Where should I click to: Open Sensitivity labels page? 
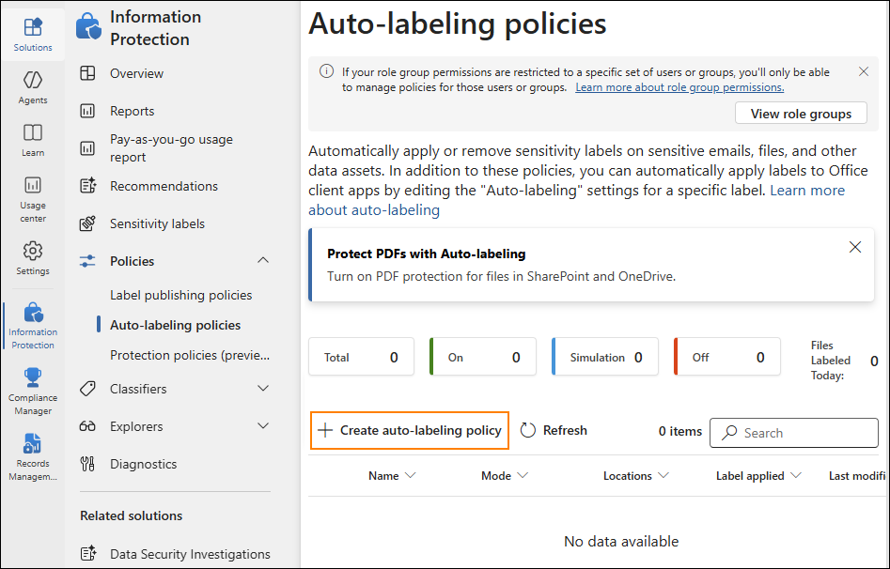coord(157,223)
